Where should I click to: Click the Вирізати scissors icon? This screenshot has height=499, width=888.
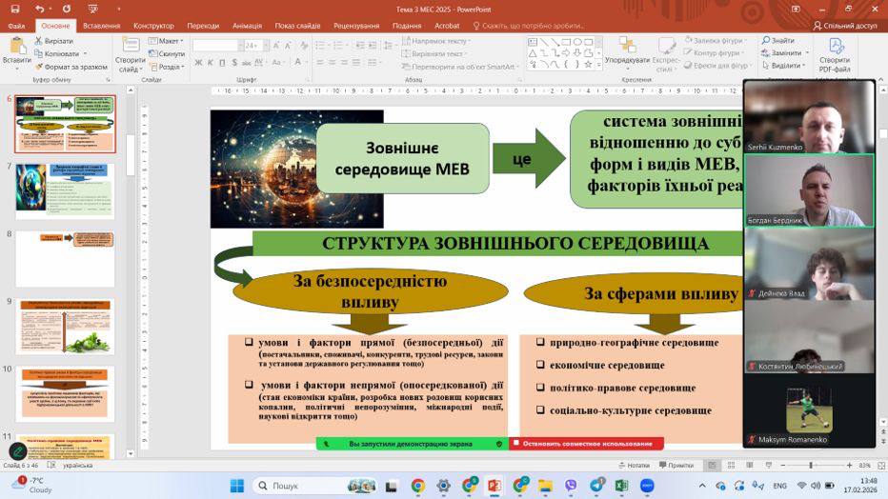click(39, 41)
